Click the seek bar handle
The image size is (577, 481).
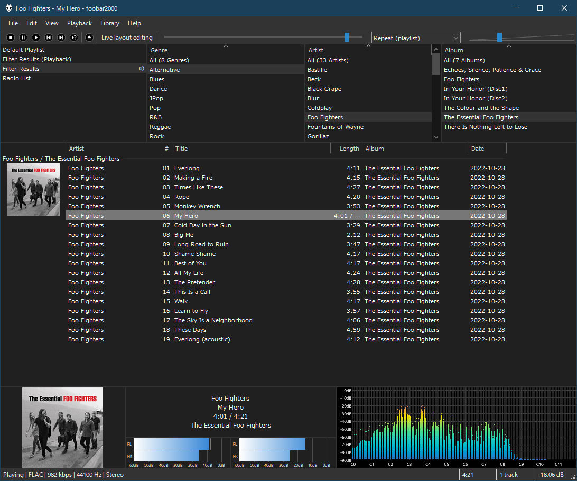pos(347,37)
